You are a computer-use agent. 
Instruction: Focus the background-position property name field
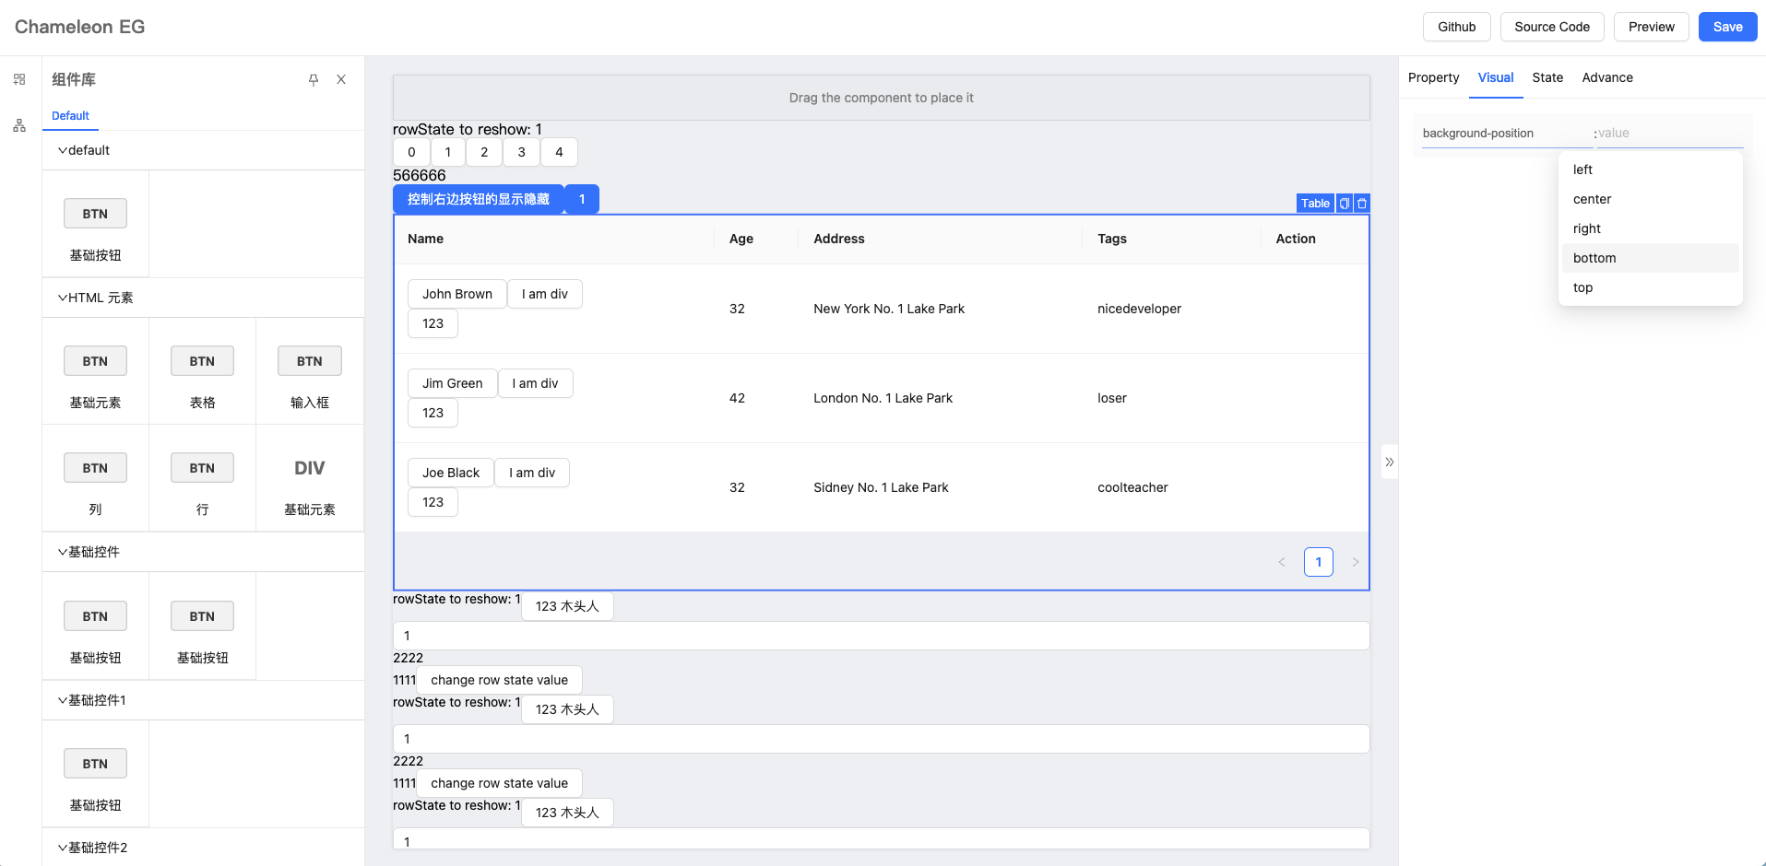[1507, 134]
